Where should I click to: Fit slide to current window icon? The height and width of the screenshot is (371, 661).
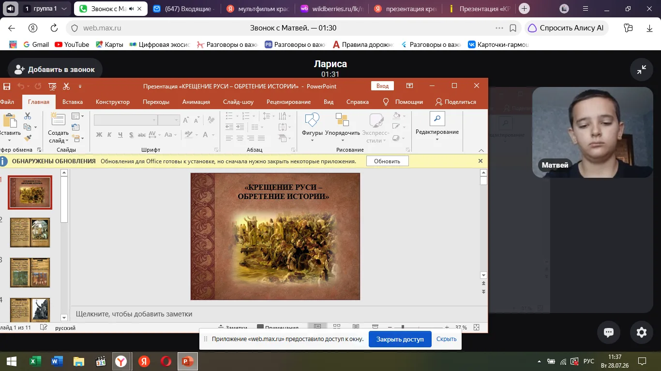(476, 327)
